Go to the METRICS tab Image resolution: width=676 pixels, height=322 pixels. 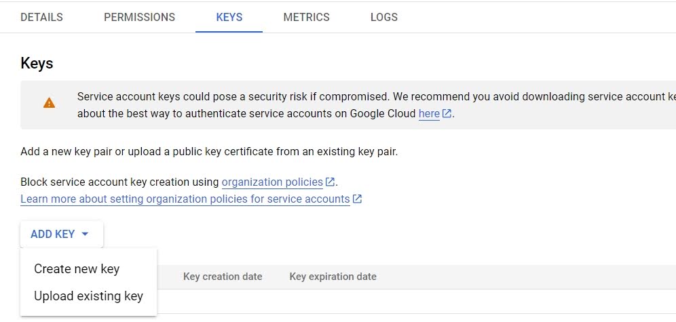307,17
